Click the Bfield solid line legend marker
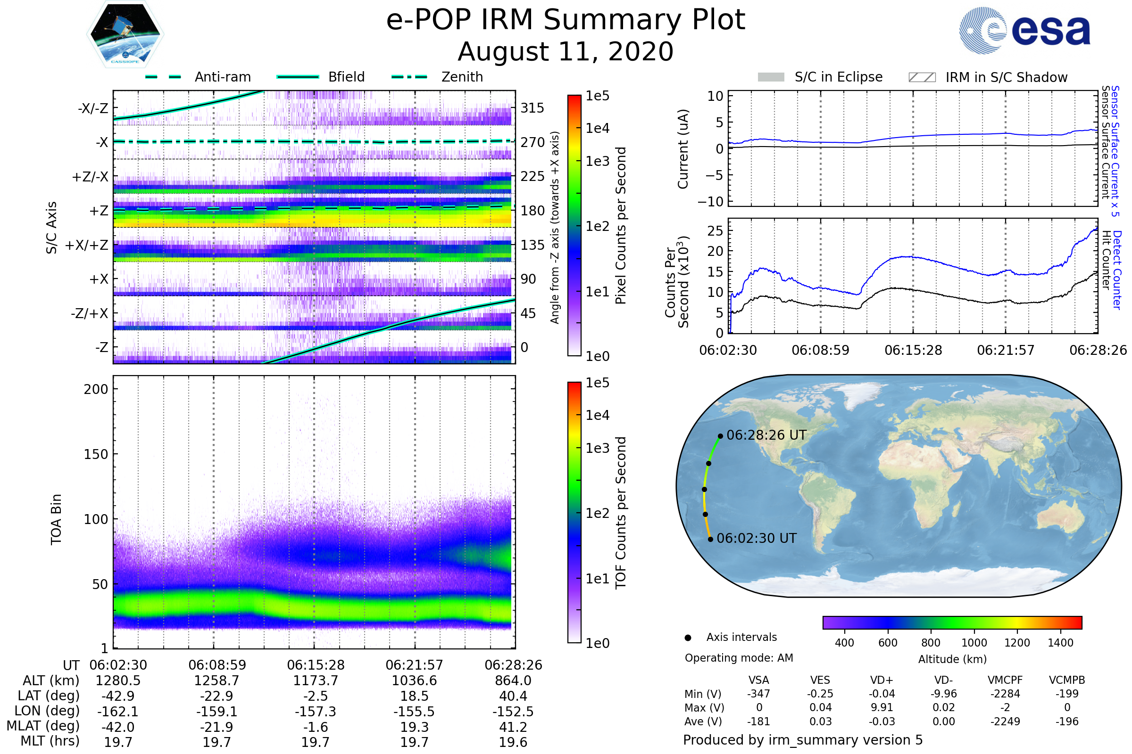Viewport: 1132px width, 754px height. coord(298,77)
